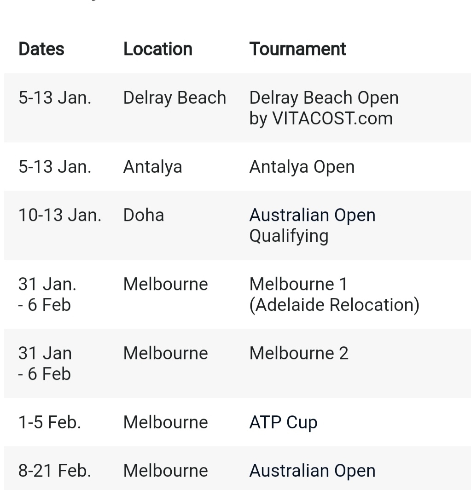Select the Location column header
This screenshot has width=471, height=490.
tap(158, 49)
